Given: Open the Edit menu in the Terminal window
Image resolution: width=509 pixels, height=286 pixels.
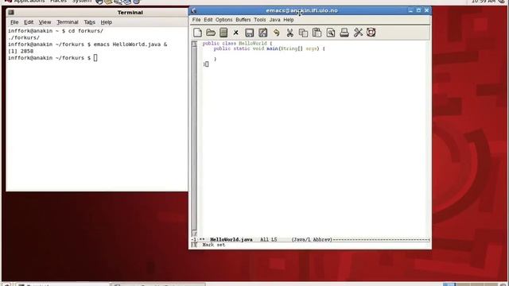Looking at the screenshot, I should point(29,22).
